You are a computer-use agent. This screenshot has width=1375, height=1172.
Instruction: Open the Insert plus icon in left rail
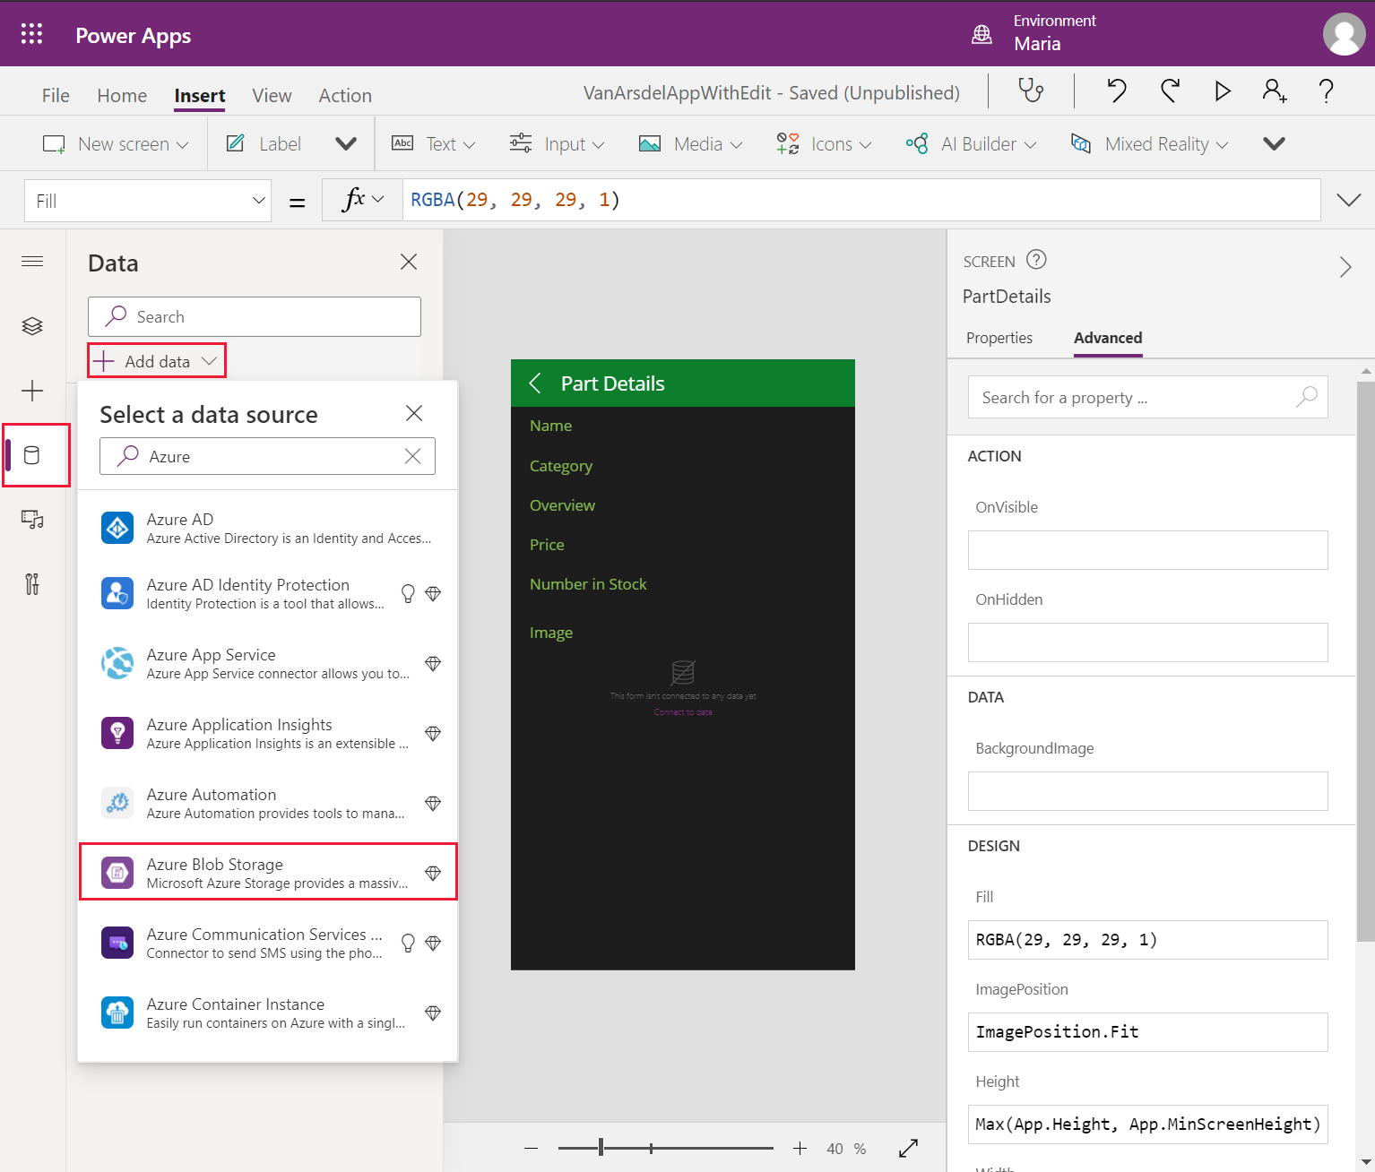tap(32, 391)
